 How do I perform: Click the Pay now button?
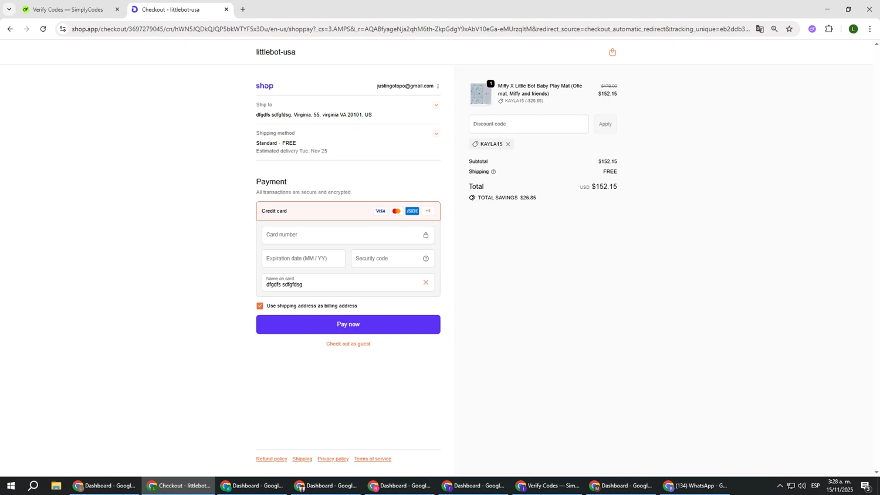(348, 324)
